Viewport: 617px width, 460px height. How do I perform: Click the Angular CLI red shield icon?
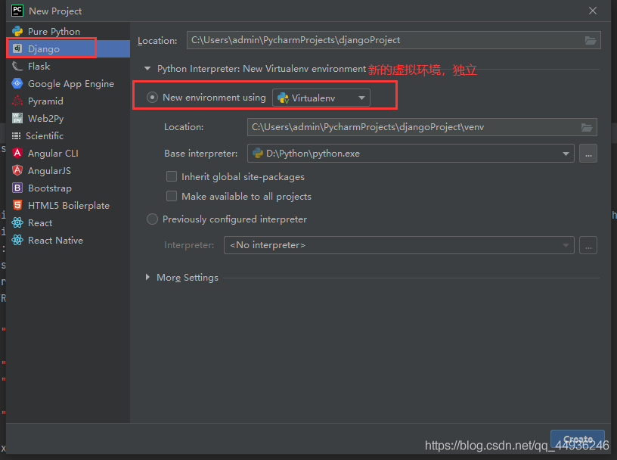click(x=17, y=153)
